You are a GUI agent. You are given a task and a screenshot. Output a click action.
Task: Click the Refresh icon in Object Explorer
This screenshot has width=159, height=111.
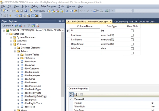pos(33,26)
